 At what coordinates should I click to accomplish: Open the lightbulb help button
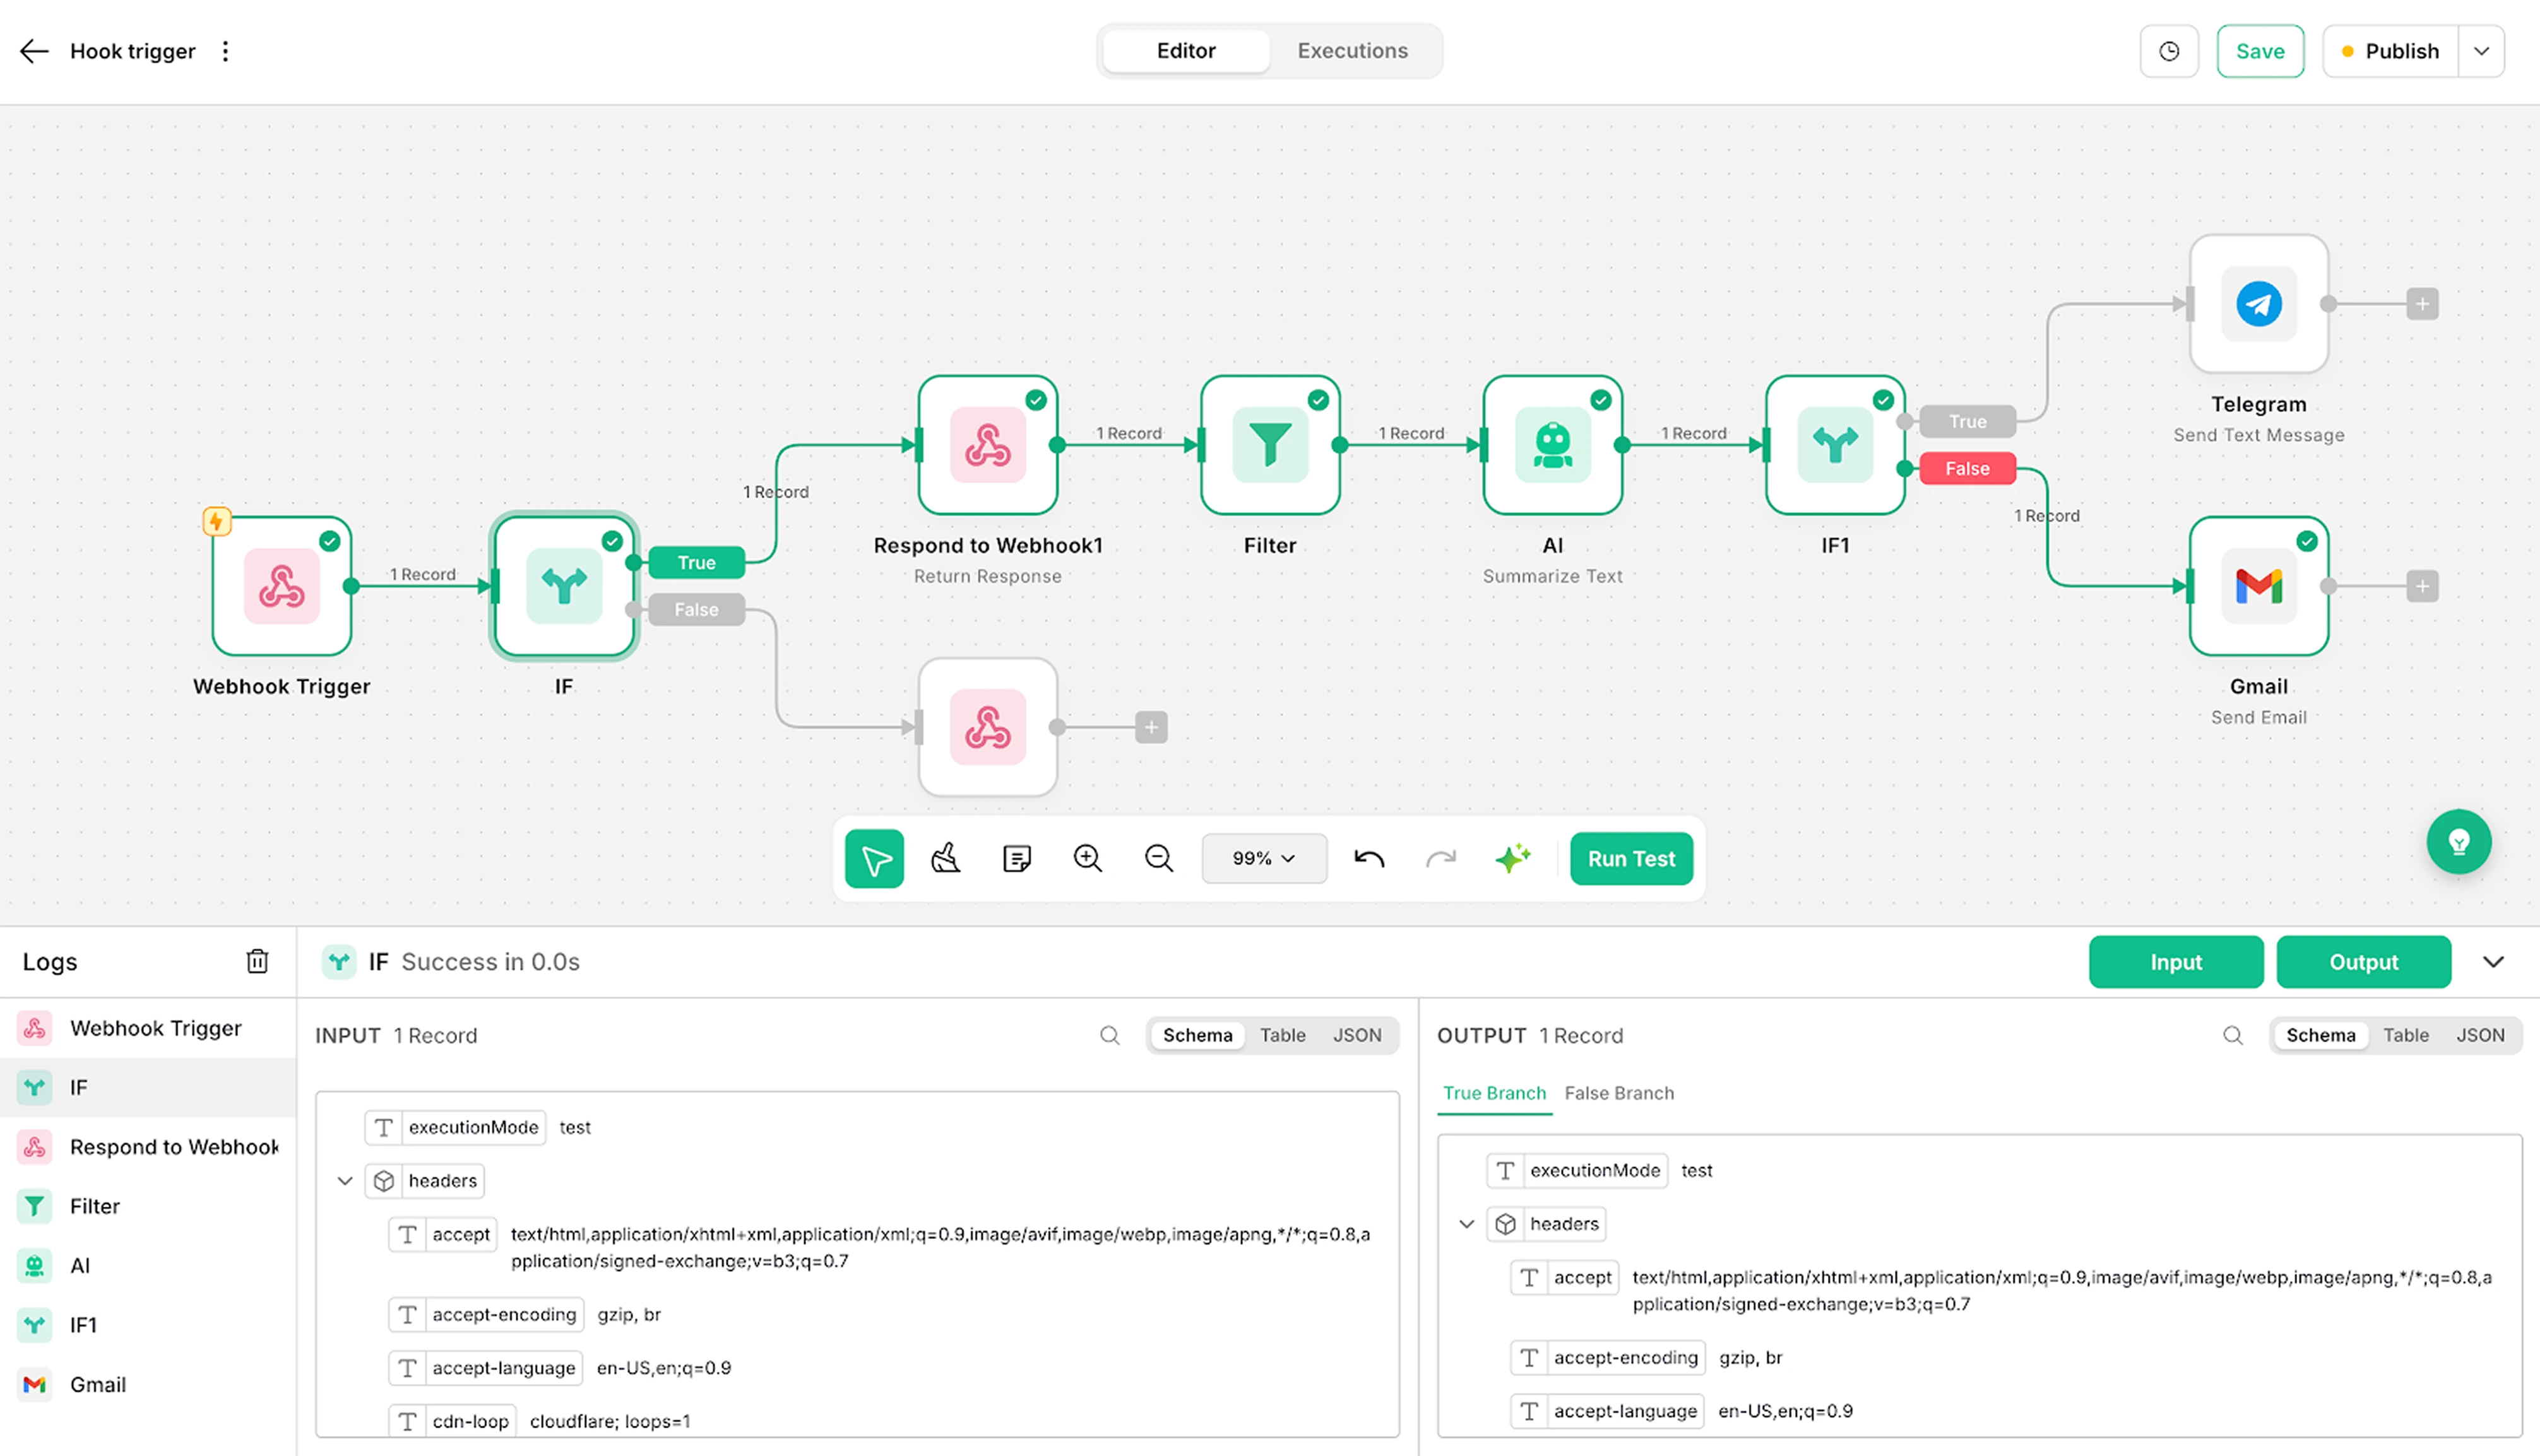point(2459,842)
